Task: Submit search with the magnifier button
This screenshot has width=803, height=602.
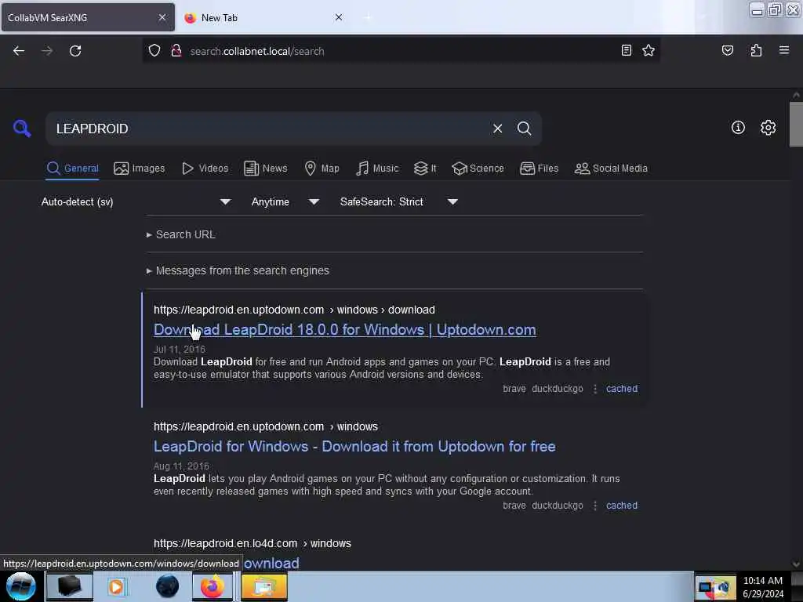Action: click(x=524, y=129)
